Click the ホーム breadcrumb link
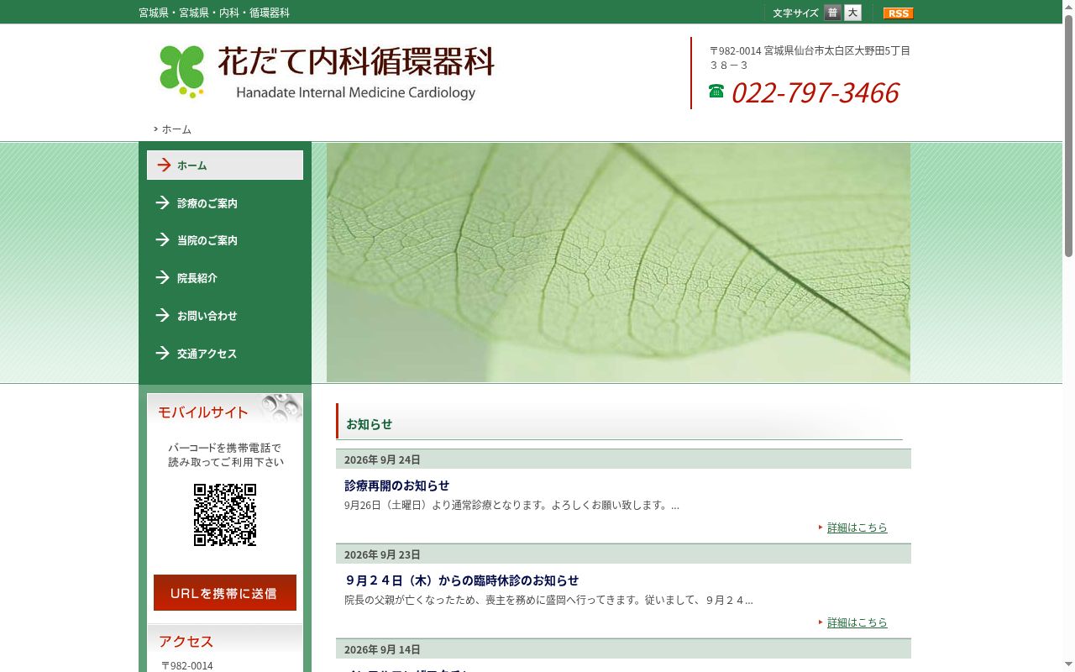 [x=176, y=129]
